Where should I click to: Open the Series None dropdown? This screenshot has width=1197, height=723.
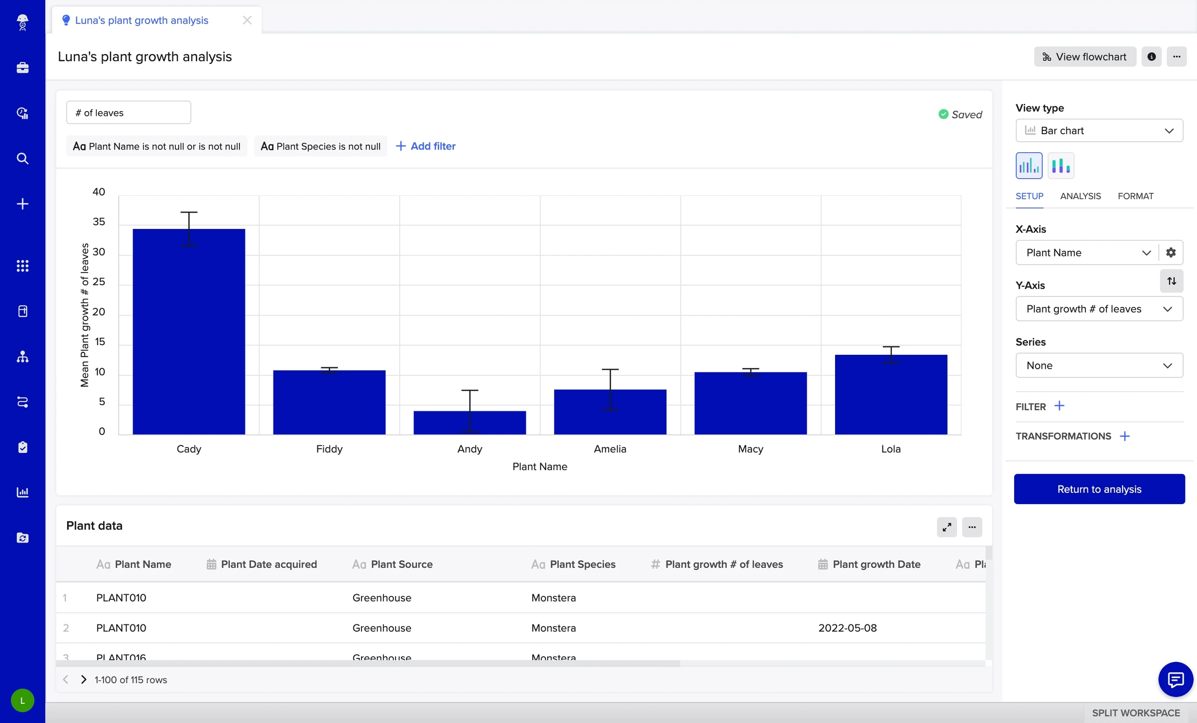[x=1099, y=365]
